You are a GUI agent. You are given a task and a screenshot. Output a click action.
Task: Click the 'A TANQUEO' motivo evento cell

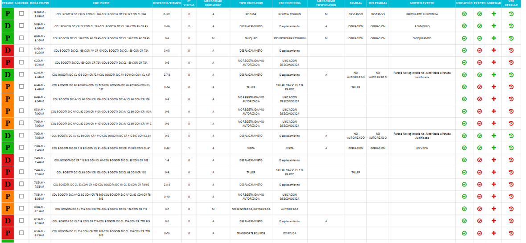point(422,26)
